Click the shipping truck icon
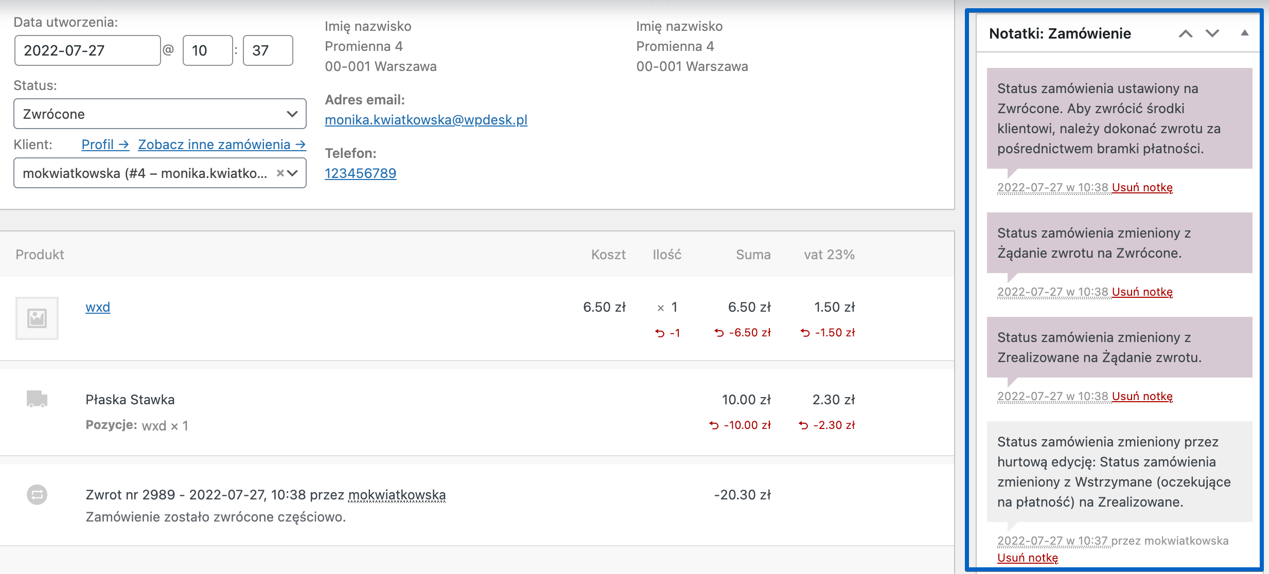This screenshot has height=574, width=1269. [x=37, y=399]
